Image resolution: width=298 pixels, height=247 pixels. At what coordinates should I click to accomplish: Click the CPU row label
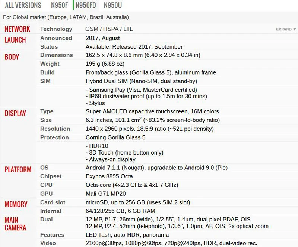[46, 185]
